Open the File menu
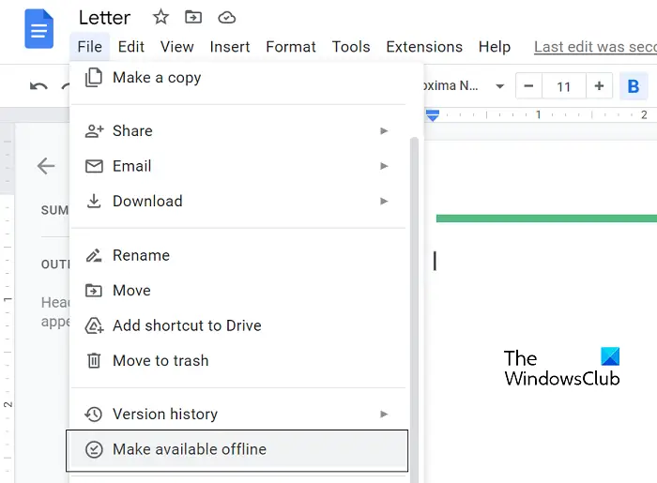The width and height of the screenshot is (657, 483). 90,47
